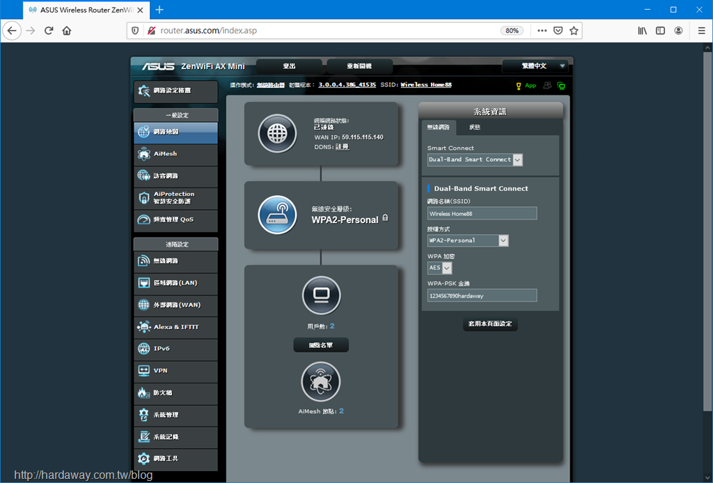Click the router.asus.com address bar
Screen dimensions: 713x483
[327, 31]
